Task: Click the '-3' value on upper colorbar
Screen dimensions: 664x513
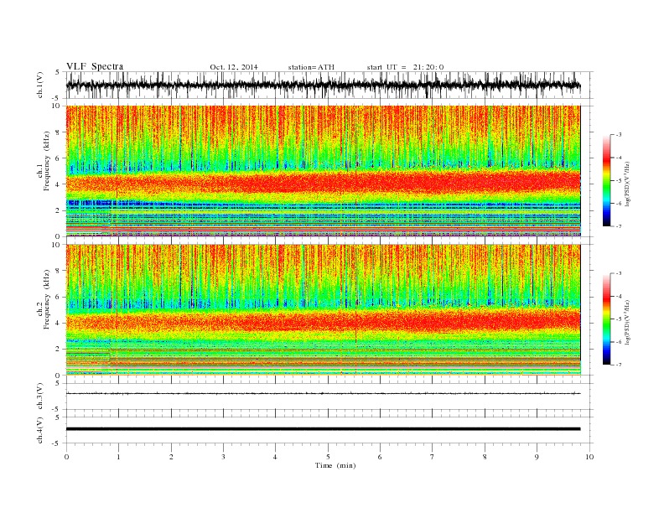Action: (619, 135)
